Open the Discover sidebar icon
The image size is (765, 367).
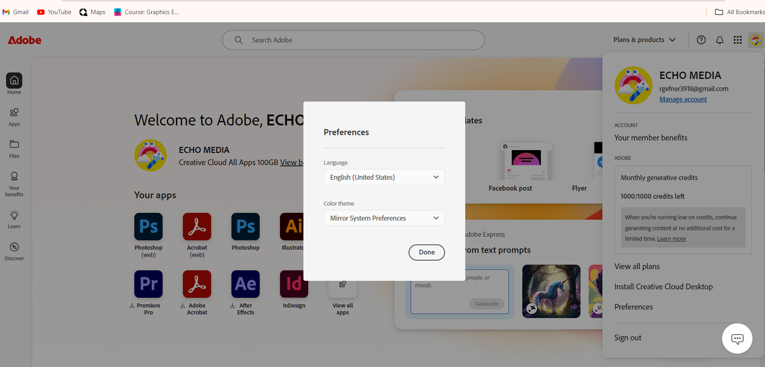pyautogui.click(x=14, y=247)
